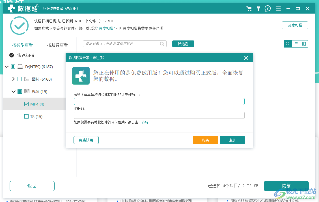Image resolution: width=319 pixels, height=202 pixels.
Task: Collapse the D:(NTFS) tree node
Action: 7,67
